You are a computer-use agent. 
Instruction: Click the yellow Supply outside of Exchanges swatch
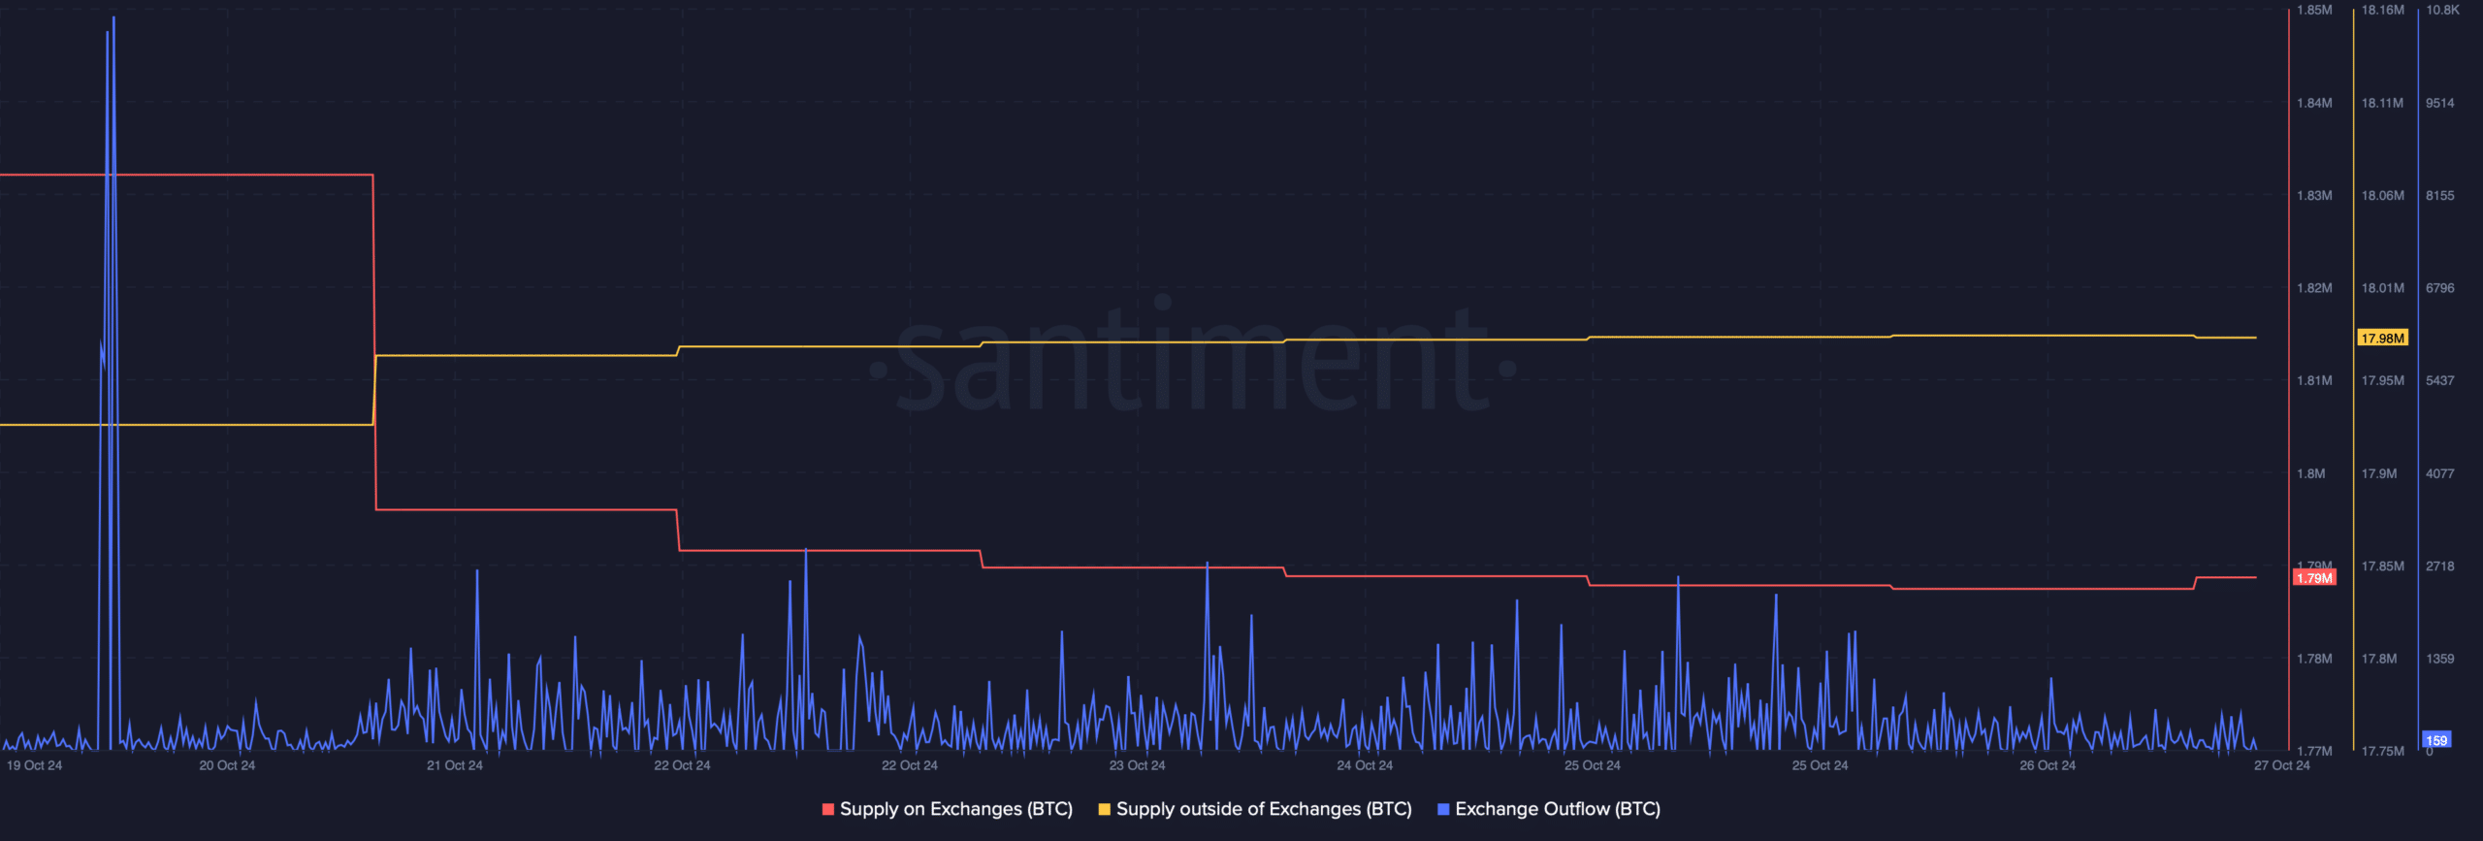(1105, 809)
